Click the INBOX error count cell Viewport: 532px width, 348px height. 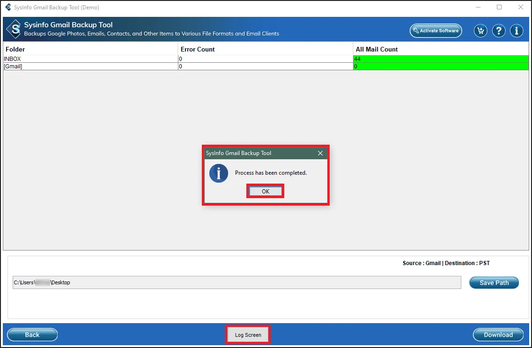[266, 59]
